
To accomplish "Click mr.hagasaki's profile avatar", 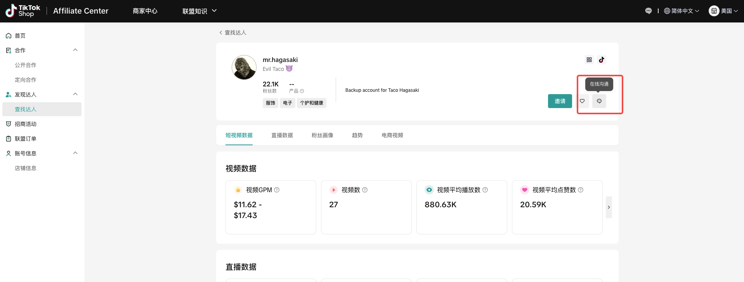I will point(244,67).
